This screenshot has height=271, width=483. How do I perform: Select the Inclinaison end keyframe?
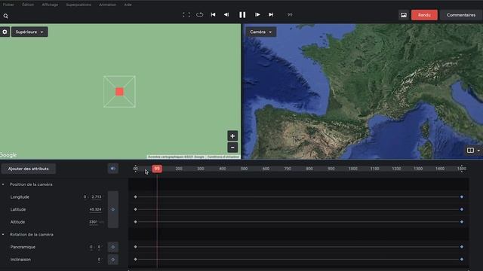coord(462,260)
